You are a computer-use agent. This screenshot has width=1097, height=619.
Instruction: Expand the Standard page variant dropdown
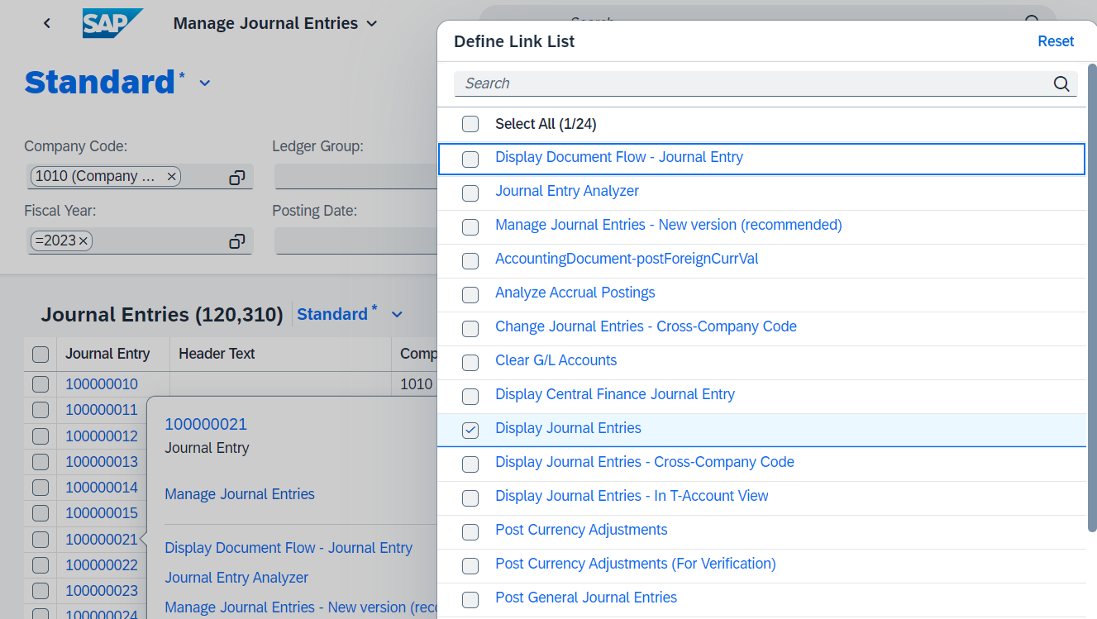205,83
